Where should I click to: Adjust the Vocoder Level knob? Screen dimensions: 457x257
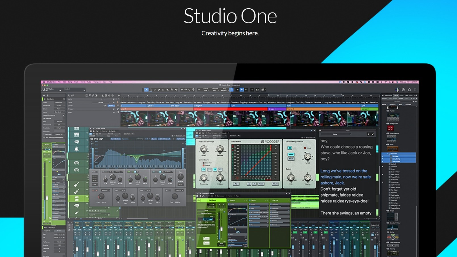point(307,156)
